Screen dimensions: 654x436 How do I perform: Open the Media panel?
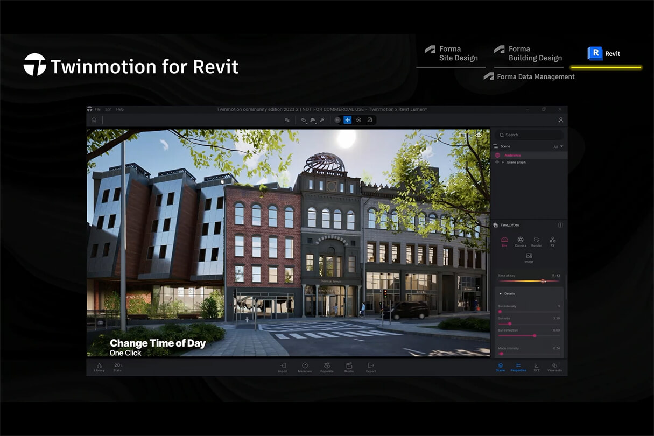349,368
